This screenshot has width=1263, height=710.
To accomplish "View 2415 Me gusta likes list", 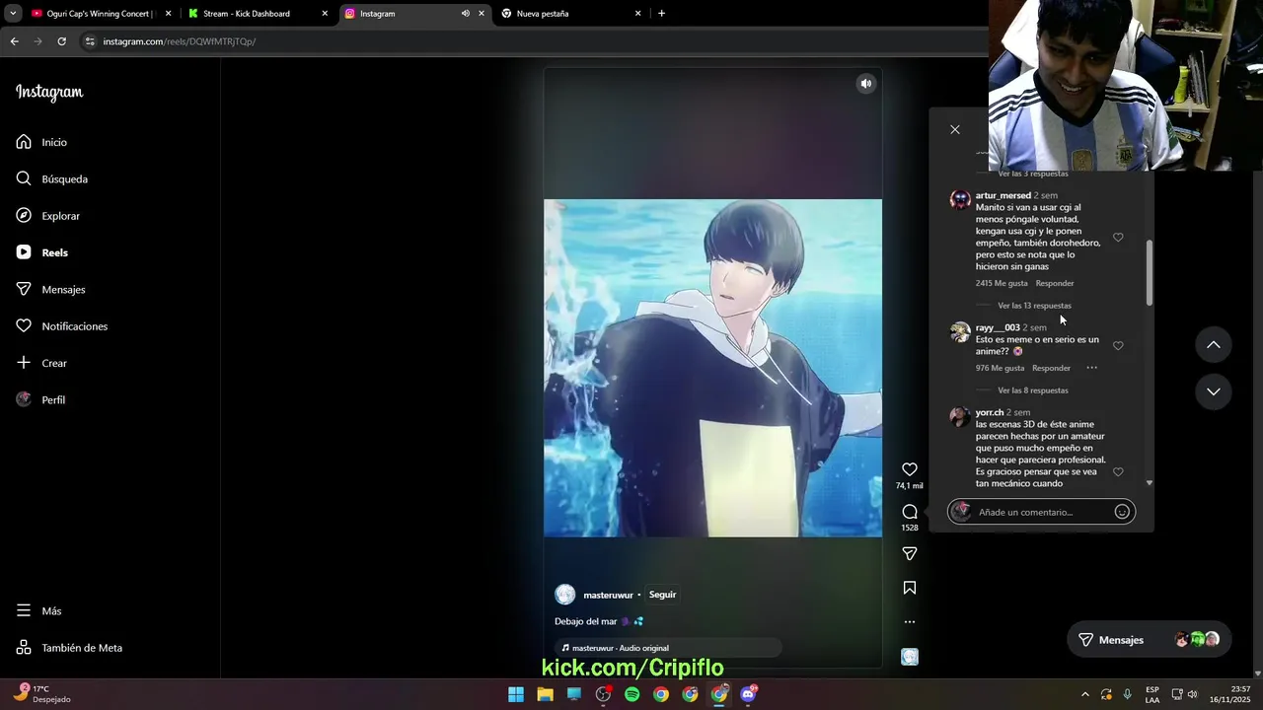I will tap(1002, 284).
